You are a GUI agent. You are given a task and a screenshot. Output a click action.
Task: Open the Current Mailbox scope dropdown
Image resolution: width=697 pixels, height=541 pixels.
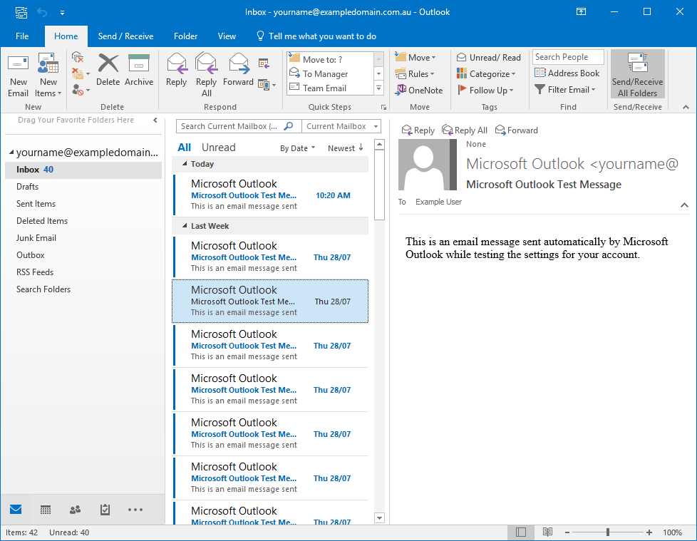(x=342, y=126)
